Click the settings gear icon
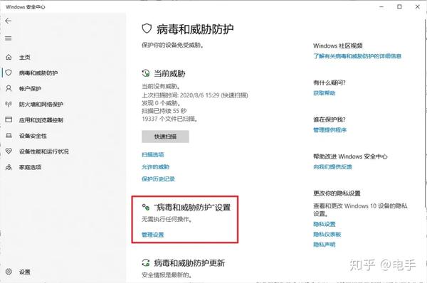The height and width of the screenshot is (283, 427). pyautogui.click(x=9, y=272)
